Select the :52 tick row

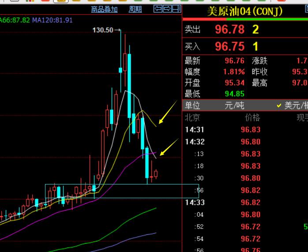point(245,227)
